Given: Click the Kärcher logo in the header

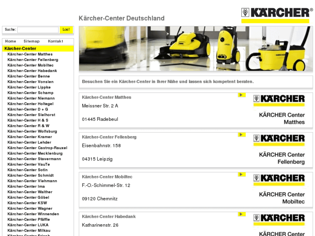Looking at the screenshot, I should (277, 15).
